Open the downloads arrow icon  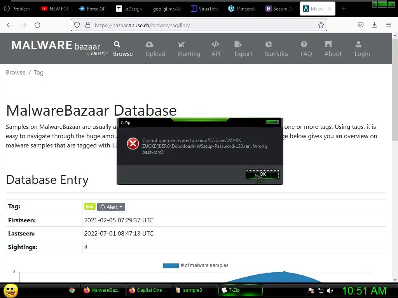(x=374, y=25)
